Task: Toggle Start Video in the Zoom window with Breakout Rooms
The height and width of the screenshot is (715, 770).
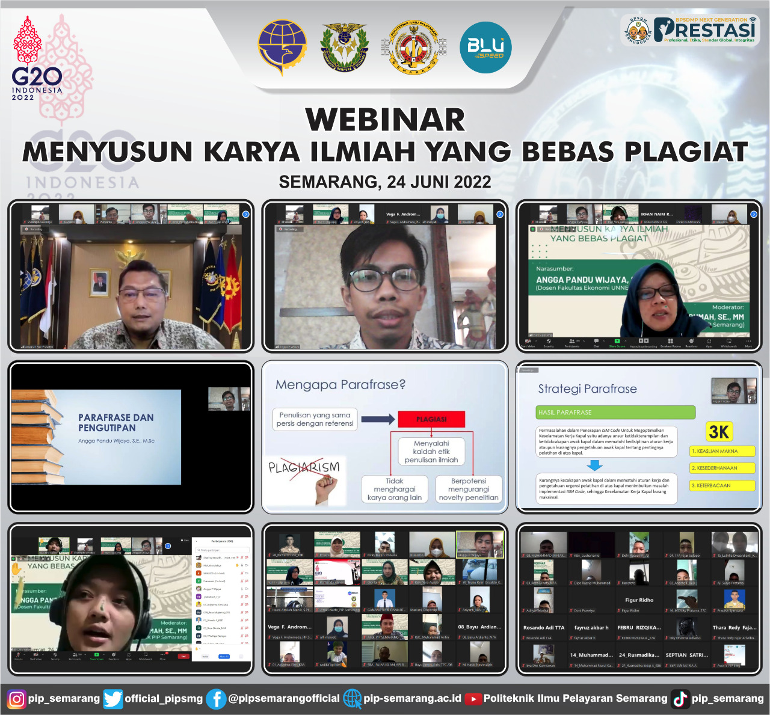Action: coord(528,343)
